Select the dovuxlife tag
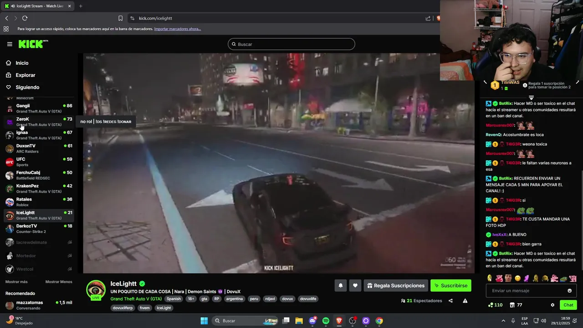The height and width of the screenshot is (328, 583). (x=308, y=299)
